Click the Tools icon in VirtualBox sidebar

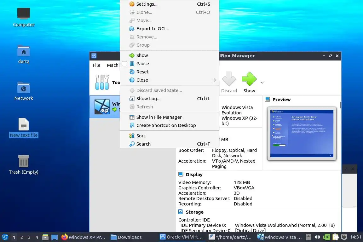point(102,82)
